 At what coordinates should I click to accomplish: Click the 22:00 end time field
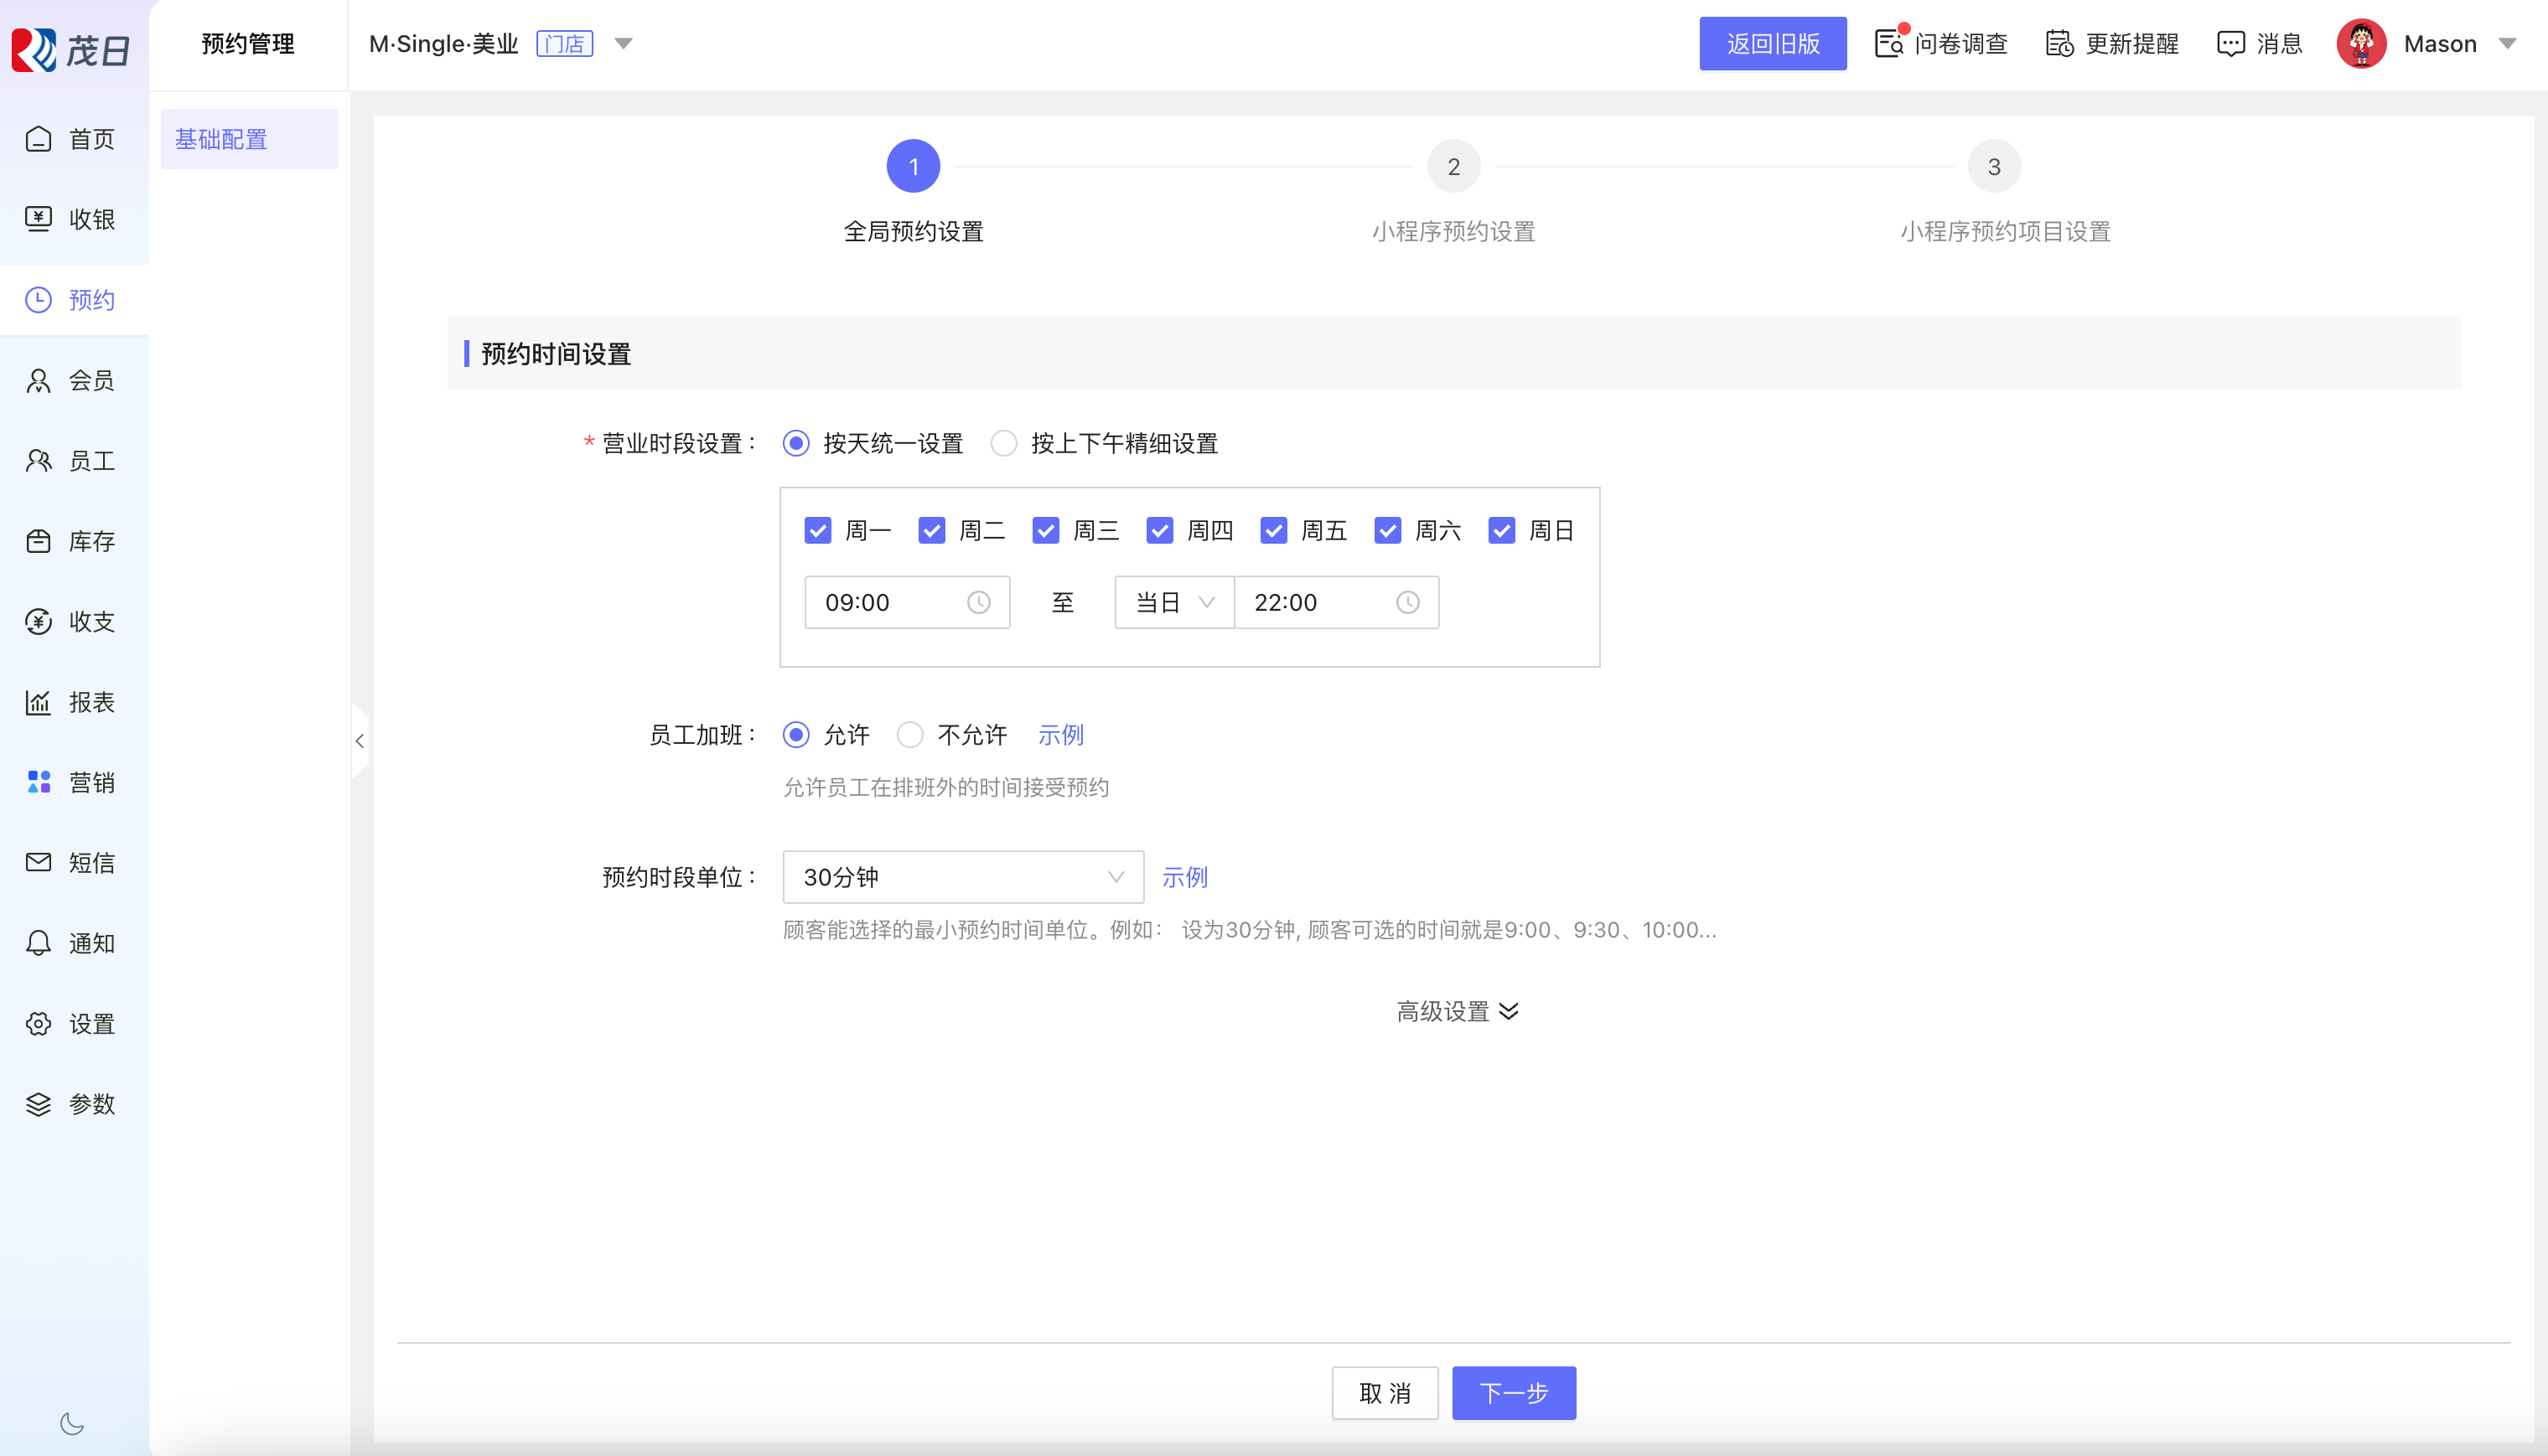pyautogui.click(x=1321, y=602)
